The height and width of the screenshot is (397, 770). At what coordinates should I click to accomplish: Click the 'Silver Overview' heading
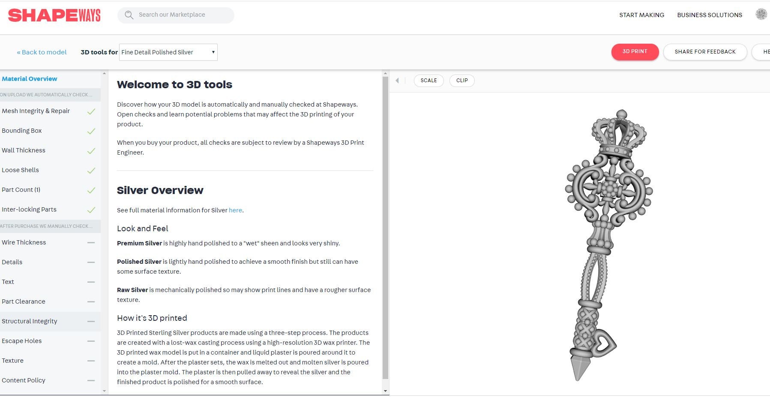point(160,191)
